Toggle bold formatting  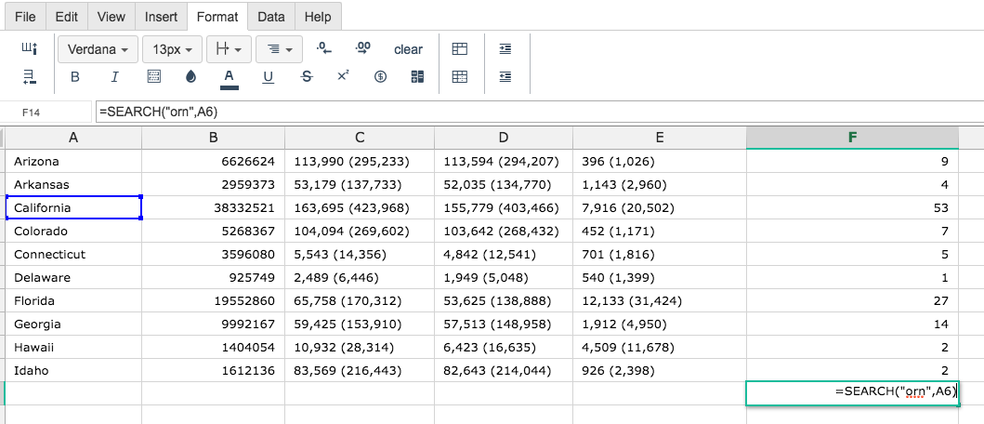click(75, 77)
